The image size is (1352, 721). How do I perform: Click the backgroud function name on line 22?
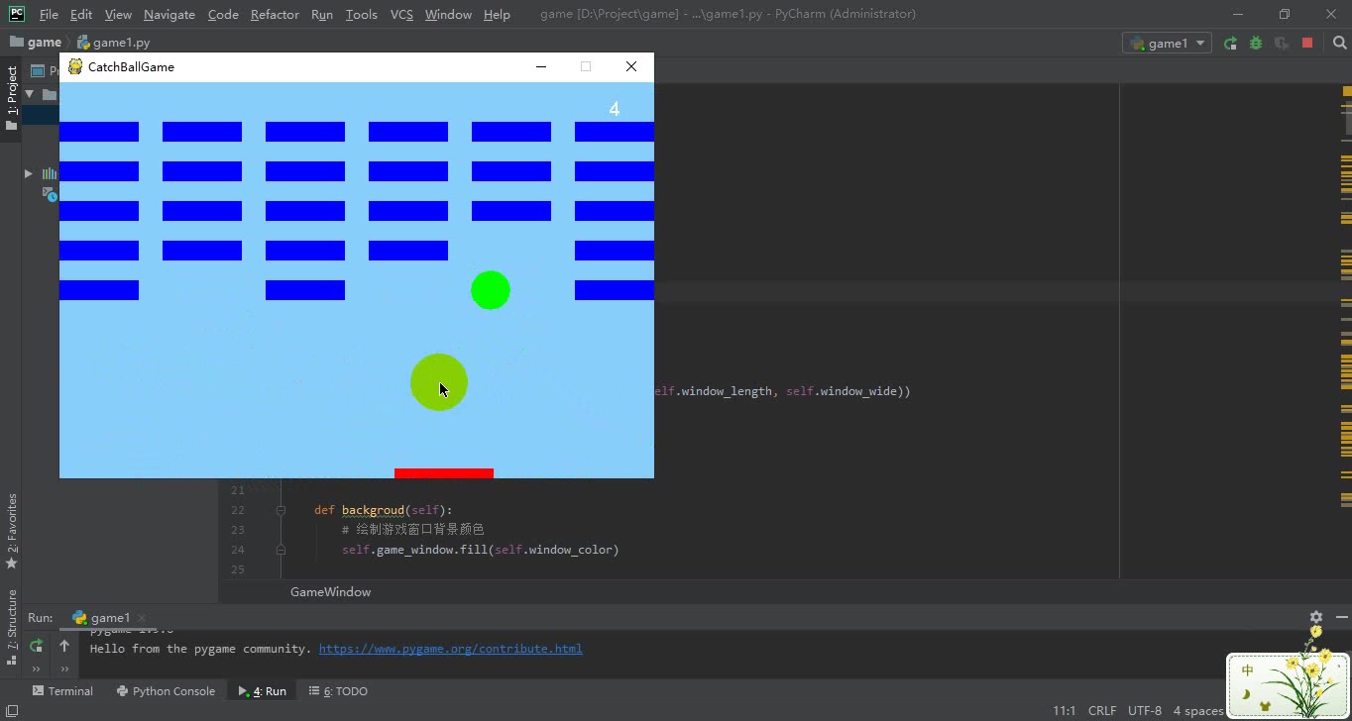click(x=373, y=510)
